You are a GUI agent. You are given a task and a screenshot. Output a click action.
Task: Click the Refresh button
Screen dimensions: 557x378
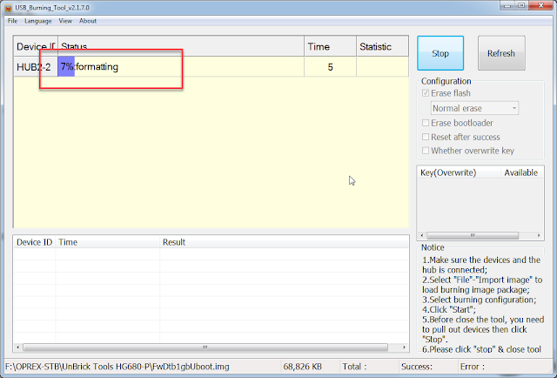(500, 53)
